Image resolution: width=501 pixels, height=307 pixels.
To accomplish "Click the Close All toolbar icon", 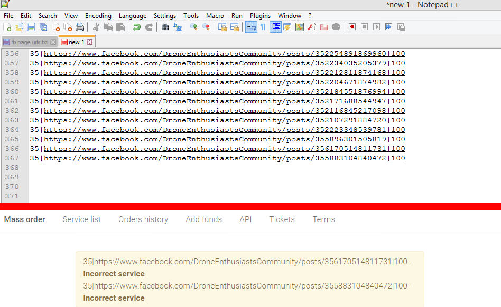I will pyautogui.click(x=68, y=27).
